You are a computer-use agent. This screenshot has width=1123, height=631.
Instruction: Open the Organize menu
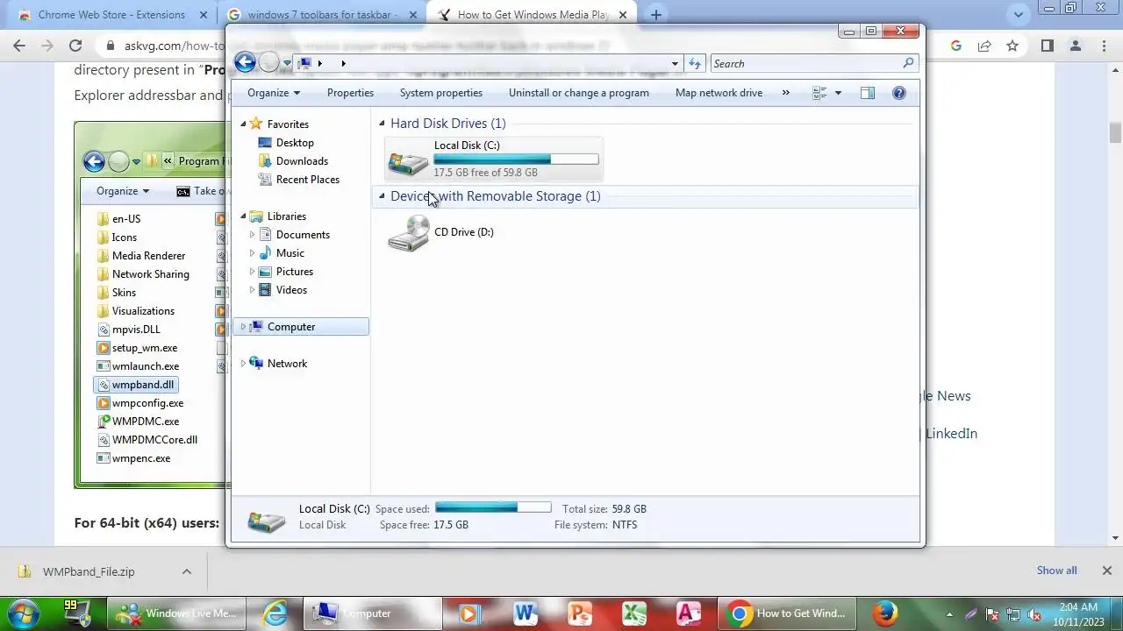(x=274, y=93)
